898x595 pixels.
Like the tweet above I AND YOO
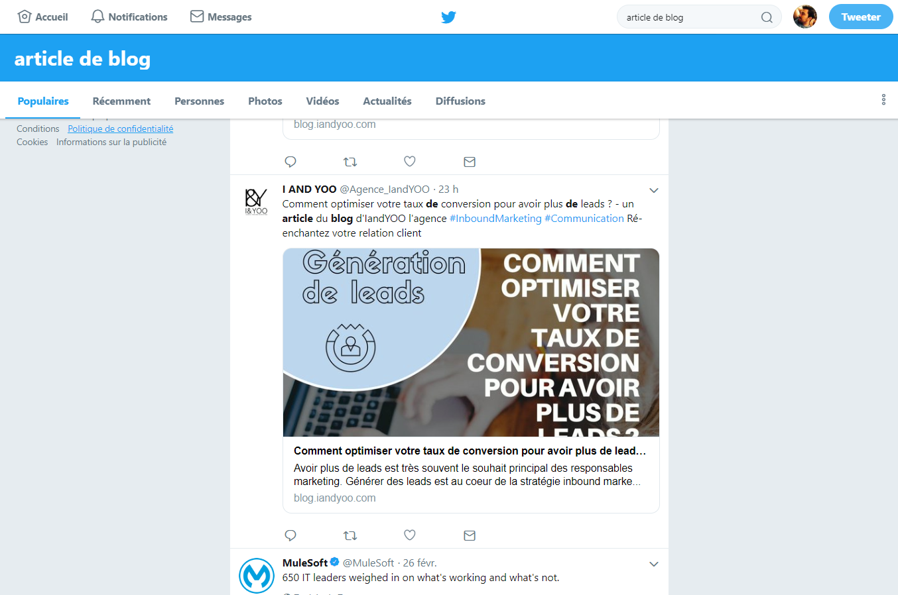click(410, 162)
